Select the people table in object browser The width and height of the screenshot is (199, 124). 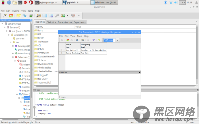(x=27, y=98)
